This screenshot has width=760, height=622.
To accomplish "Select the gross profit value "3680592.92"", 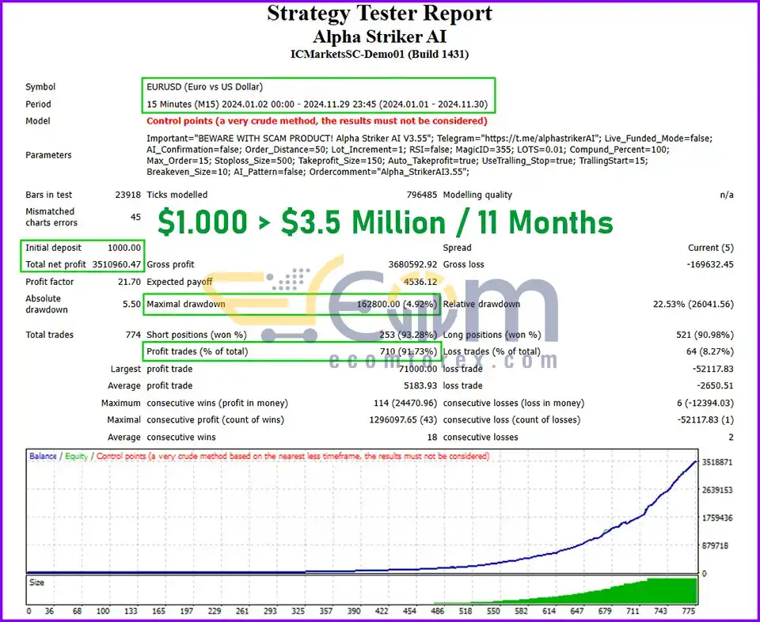I will tap(413, 264).
